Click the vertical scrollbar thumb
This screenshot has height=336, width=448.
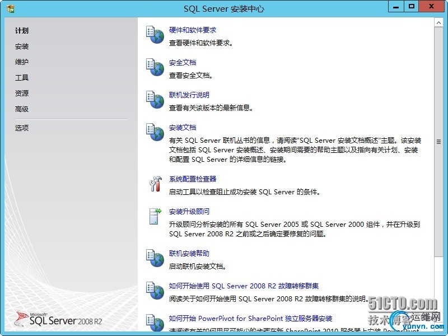438,142
